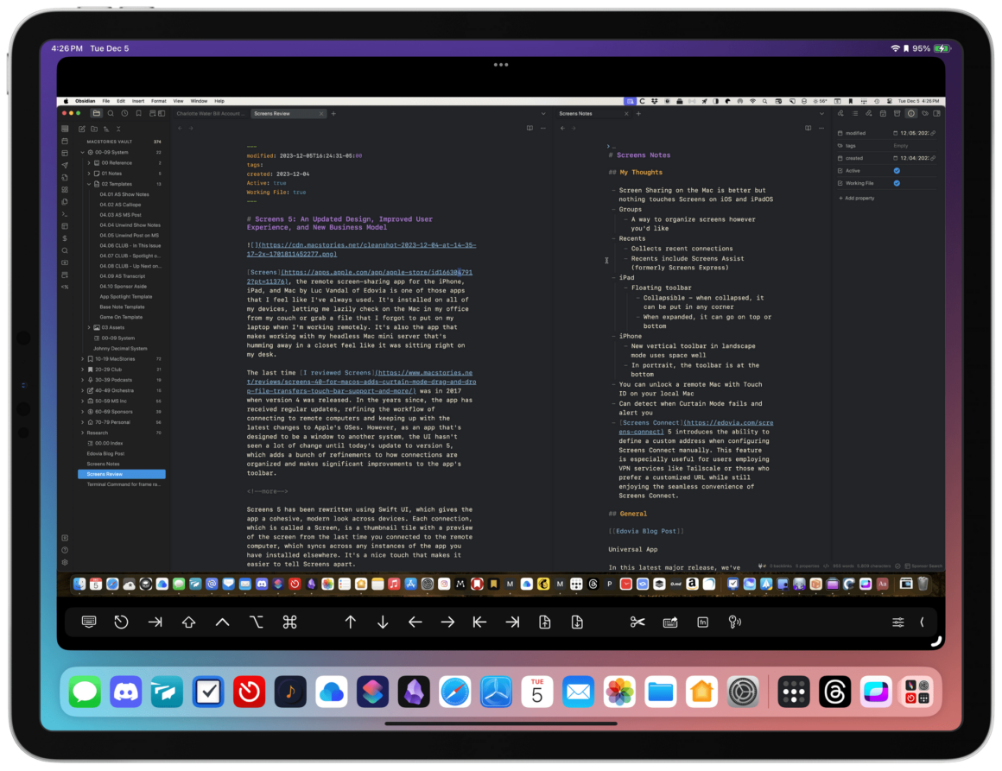
Task: Open the Format menu in the menu bar
Action: coord(158,101)
